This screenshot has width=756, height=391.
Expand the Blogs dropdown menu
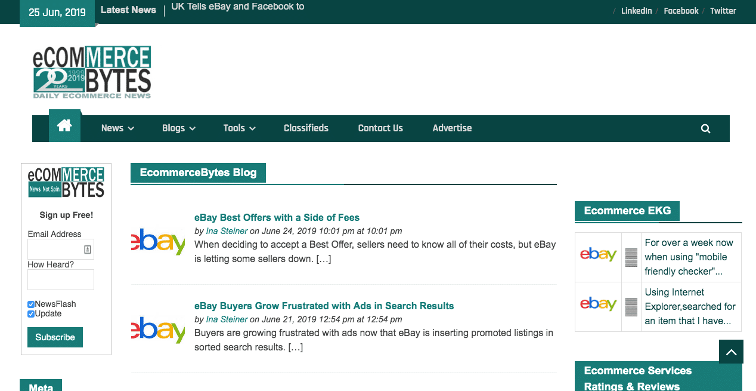tap(179, 128)
